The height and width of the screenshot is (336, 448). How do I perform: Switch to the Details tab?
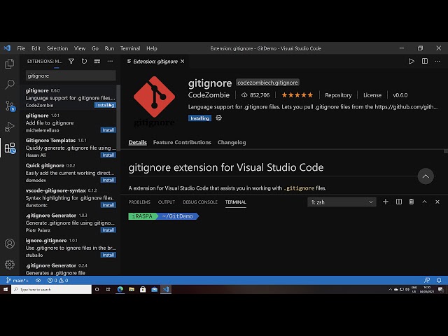point(137,142)
